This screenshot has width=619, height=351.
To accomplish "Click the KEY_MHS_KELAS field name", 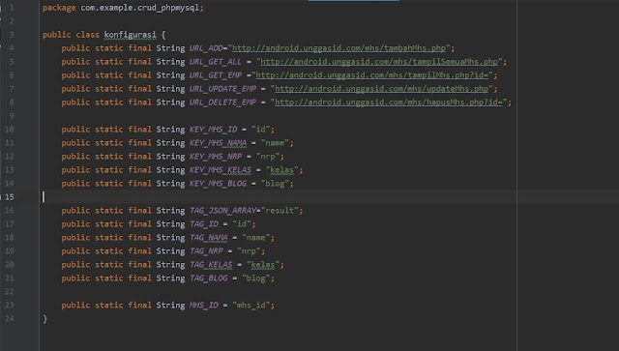I will click(x=221, y=170).
